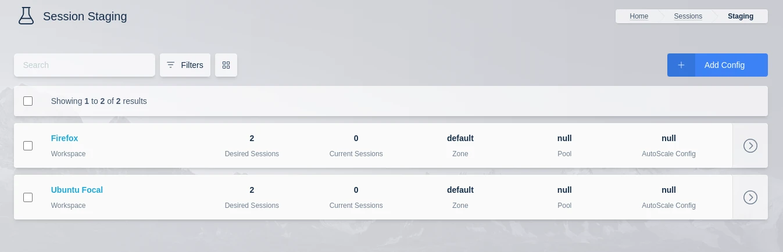Switch to grid view layout
The width and height of the screenshot is (783, 252).
[x=226, y=65]
